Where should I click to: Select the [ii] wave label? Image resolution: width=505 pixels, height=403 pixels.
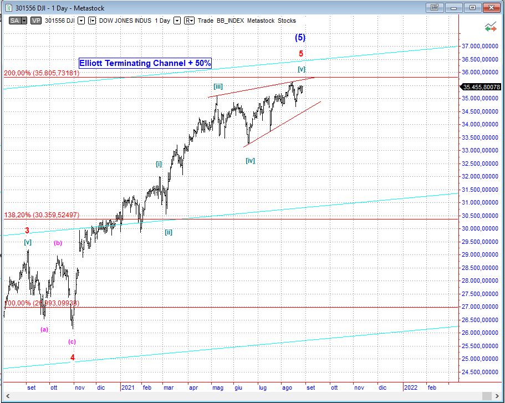pos(169,232)
